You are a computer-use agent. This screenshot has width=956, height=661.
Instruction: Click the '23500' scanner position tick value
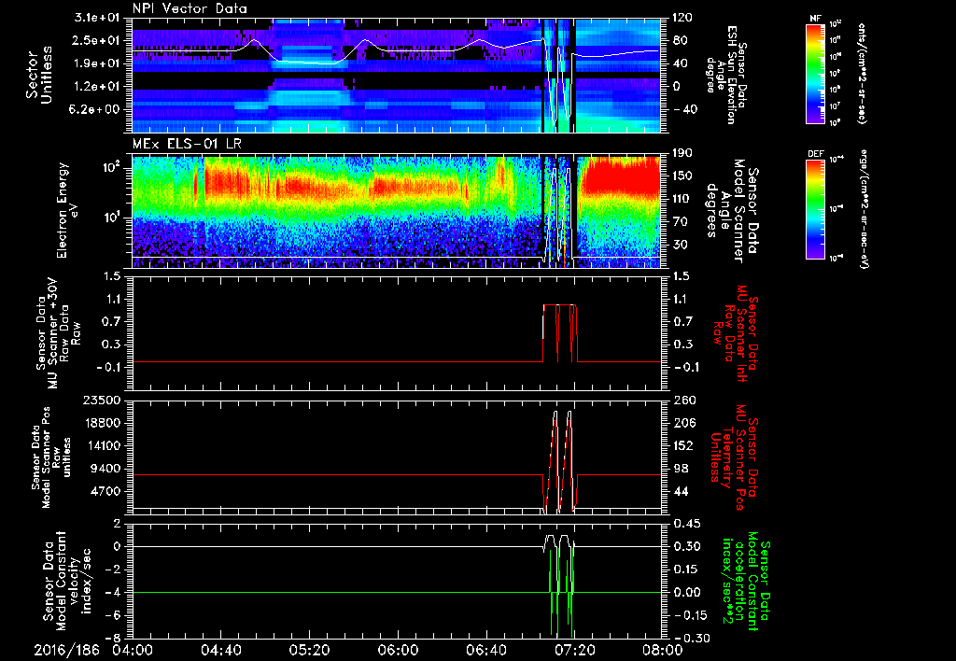[x=103, y=400]
